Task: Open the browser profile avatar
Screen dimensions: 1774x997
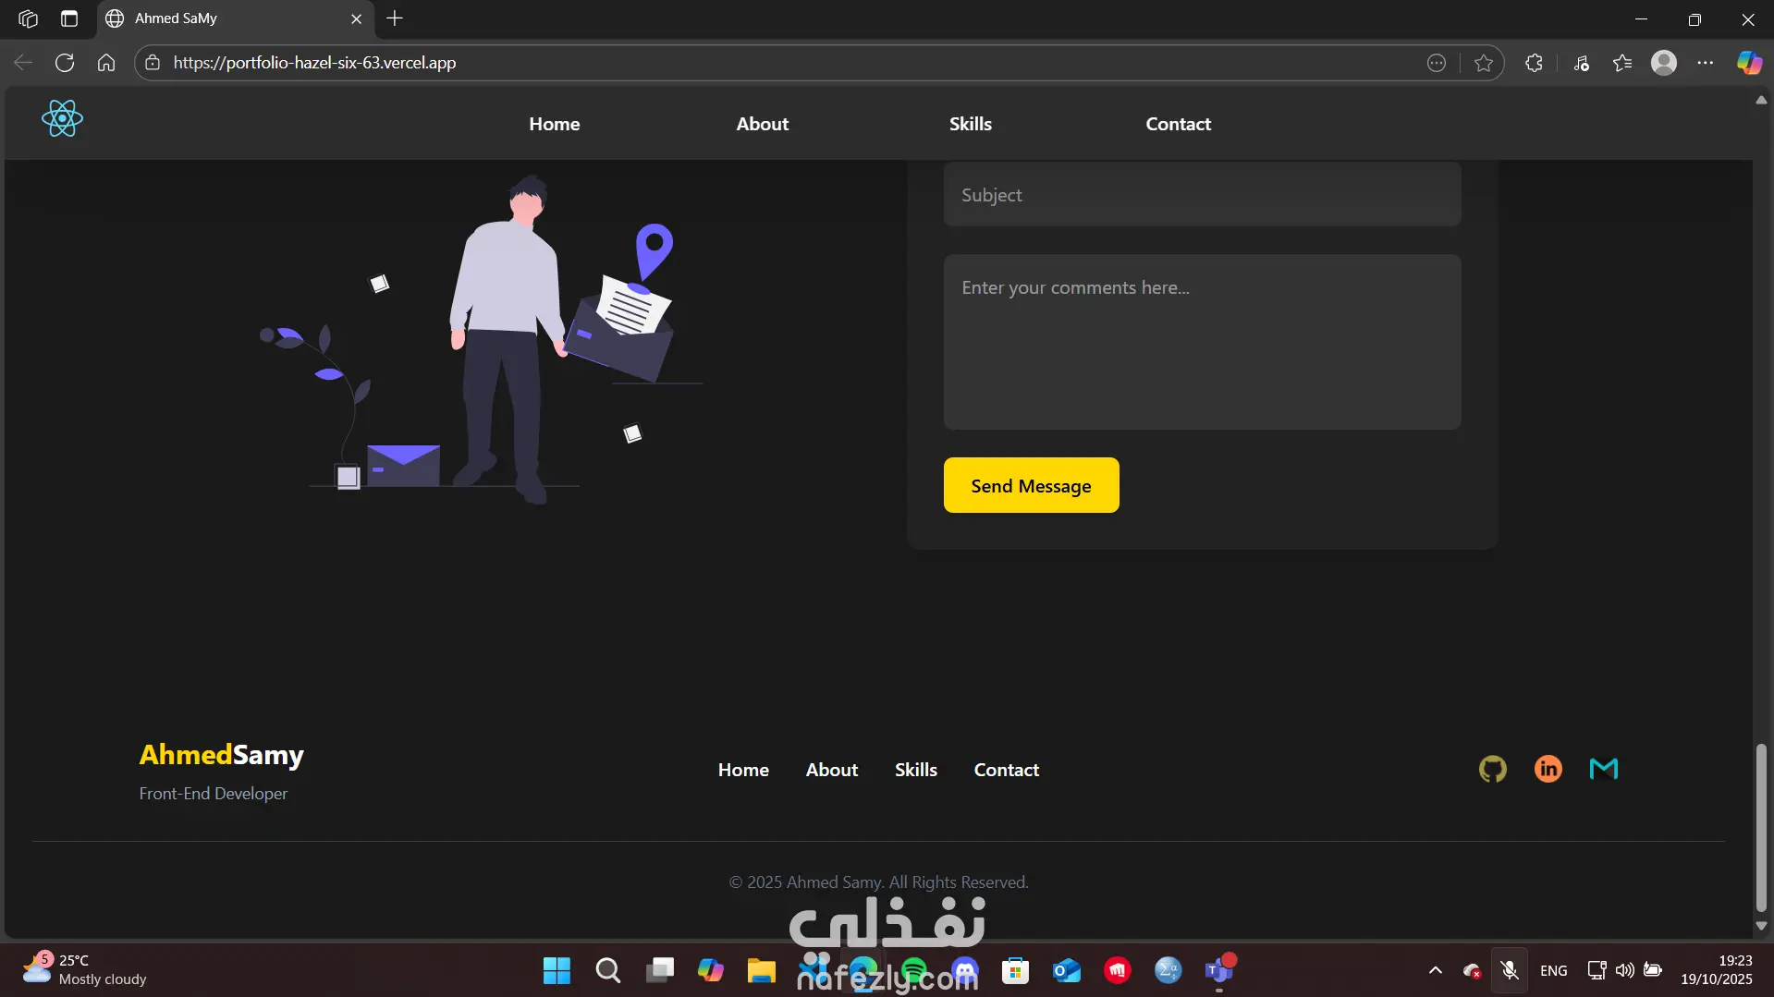Action: (1664, 63)
